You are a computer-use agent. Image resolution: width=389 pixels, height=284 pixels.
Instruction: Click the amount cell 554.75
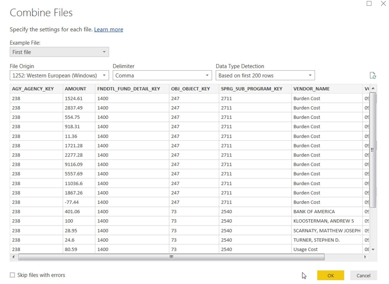79,117
